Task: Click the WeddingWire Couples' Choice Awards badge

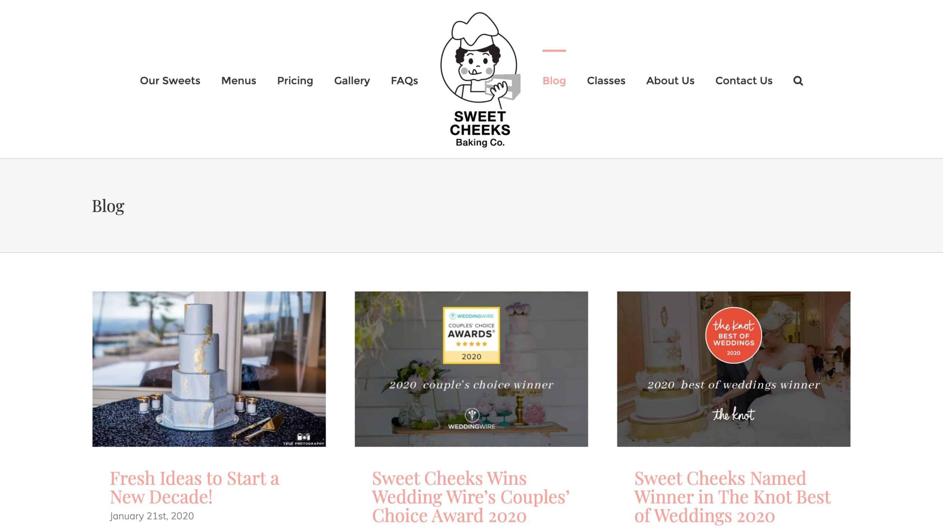Action: pyautogui.click(x=471, y=335)
